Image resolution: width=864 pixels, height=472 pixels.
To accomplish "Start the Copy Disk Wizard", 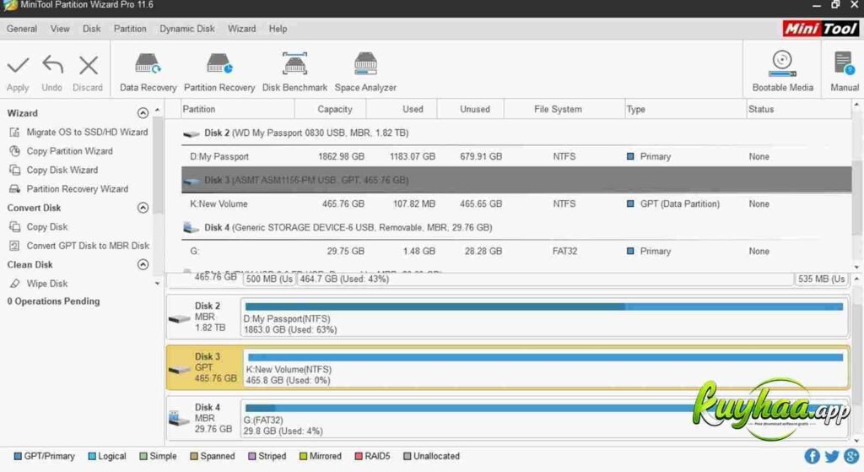I will point(62,170).
